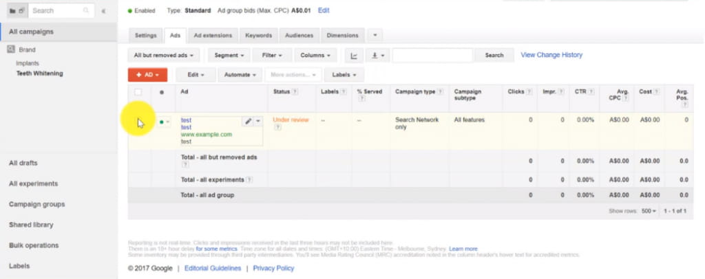The width and height of the screenshot is (705, 279).
Task: Open the Show rows 500 dropdown
Action: point(649,211)
